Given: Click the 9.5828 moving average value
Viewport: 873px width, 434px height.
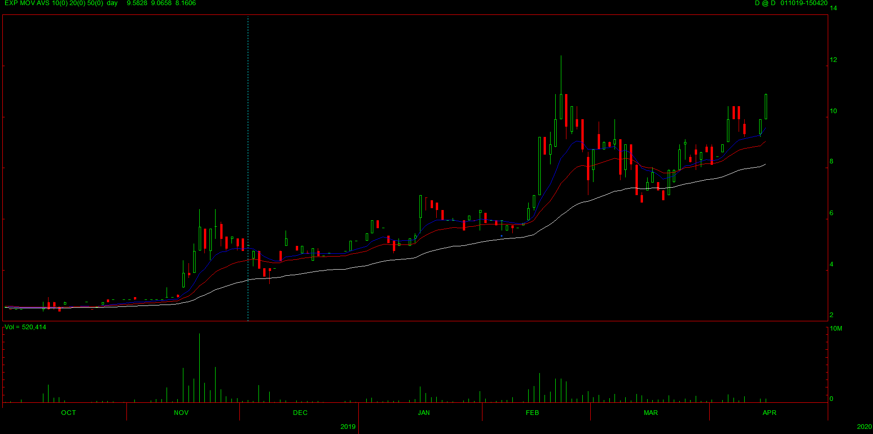Looking at the screenshot, I should click(137, 3).
